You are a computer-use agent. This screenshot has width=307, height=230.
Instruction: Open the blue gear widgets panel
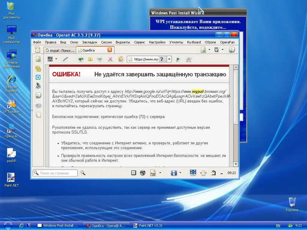(38, 77)
